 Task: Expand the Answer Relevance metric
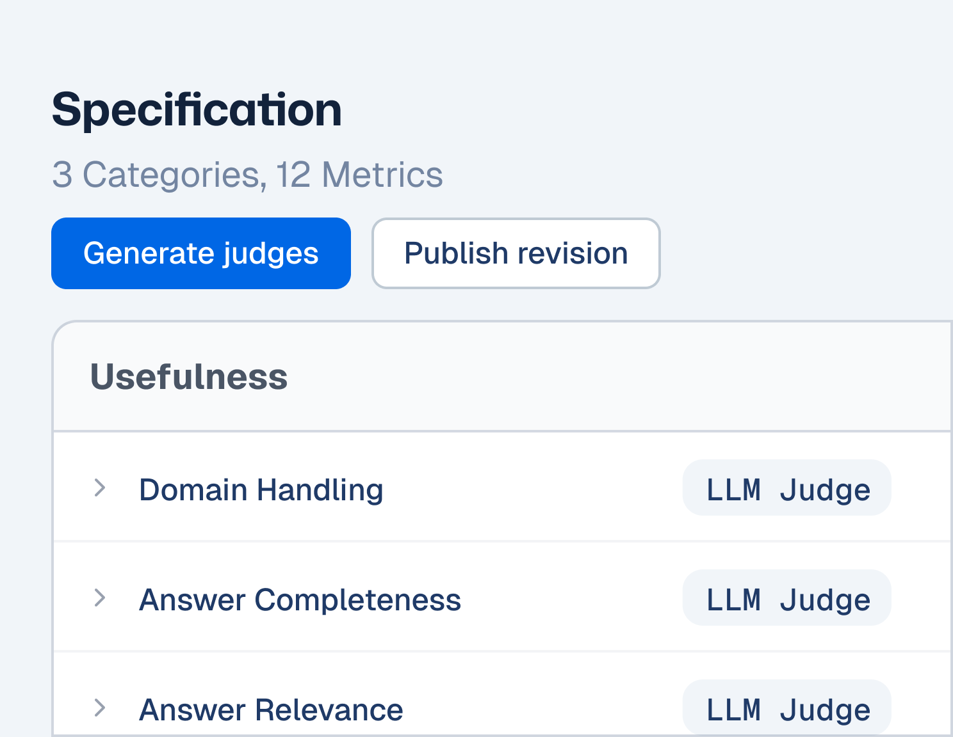(99, 709)
